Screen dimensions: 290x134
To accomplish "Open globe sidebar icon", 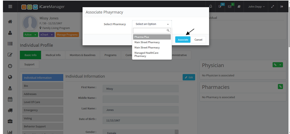I will 10,77.
